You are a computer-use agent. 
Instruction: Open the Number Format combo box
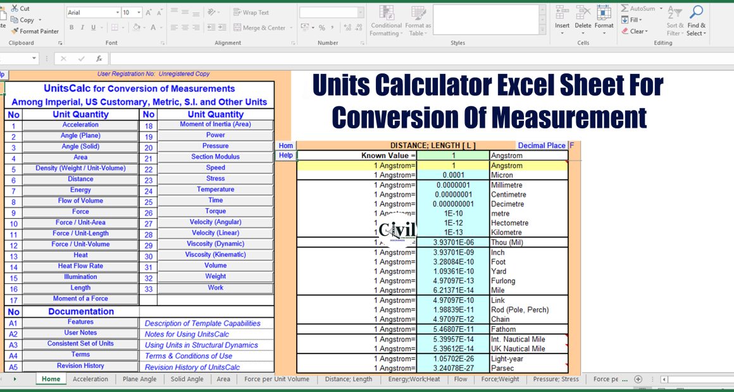click(x=332, y=13)
